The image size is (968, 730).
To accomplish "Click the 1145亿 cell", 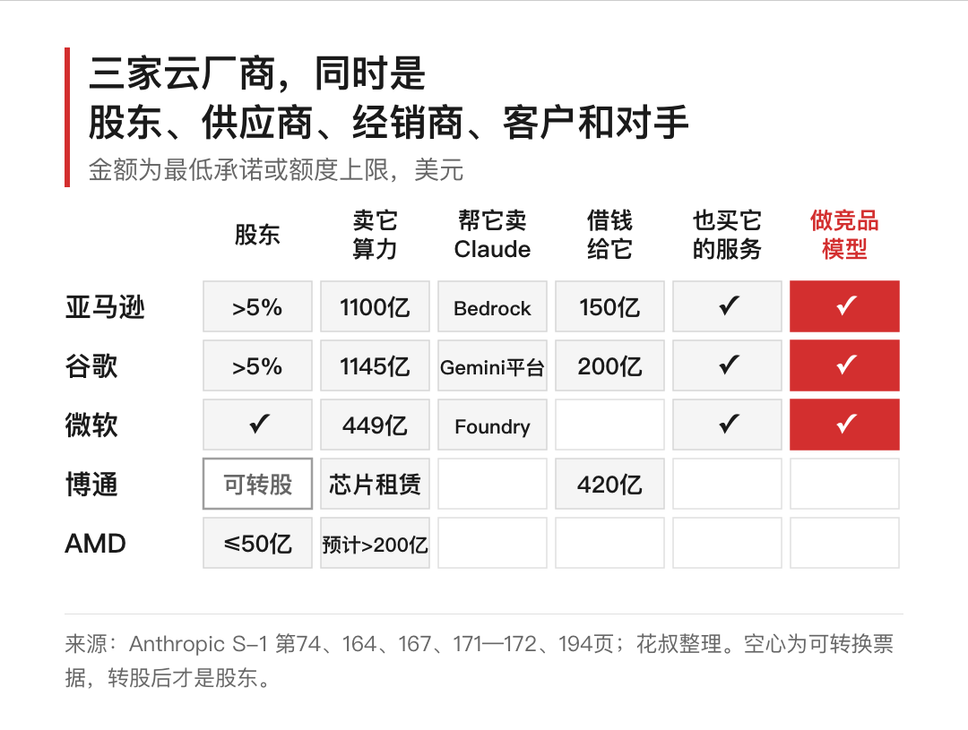I will point(375,365).
